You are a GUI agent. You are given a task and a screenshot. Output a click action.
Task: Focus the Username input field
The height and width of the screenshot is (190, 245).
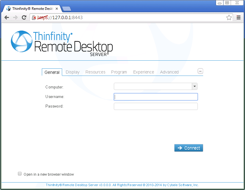point(156,97)
